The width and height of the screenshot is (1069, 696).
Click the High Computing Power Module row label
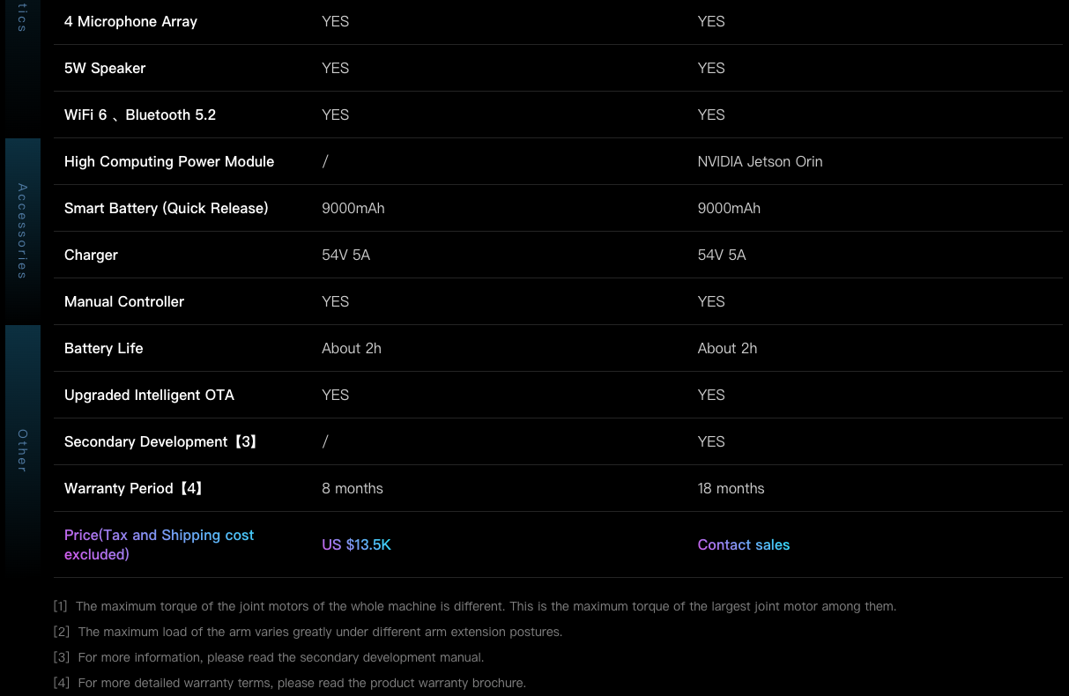(169, 161)
